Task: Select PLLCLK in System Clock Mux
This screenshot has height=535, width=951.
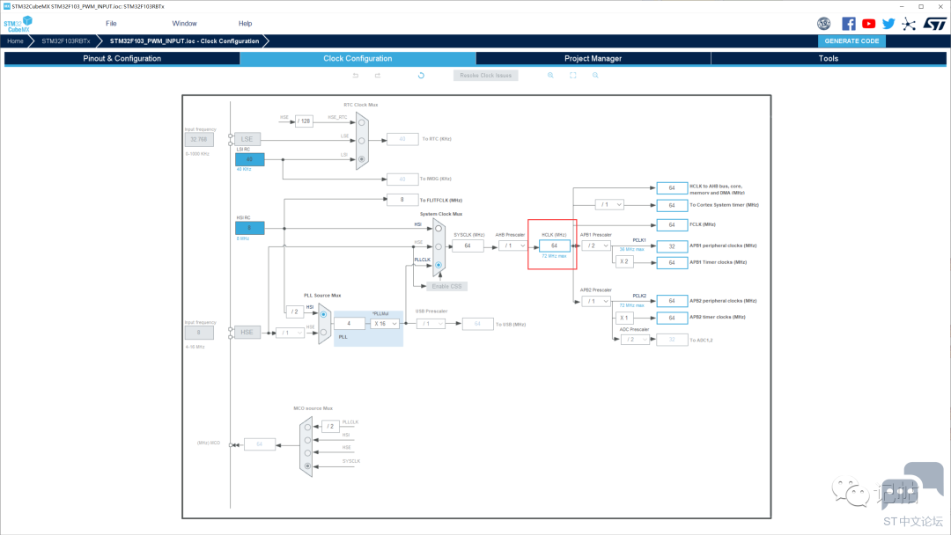Action: pos(439,265)
